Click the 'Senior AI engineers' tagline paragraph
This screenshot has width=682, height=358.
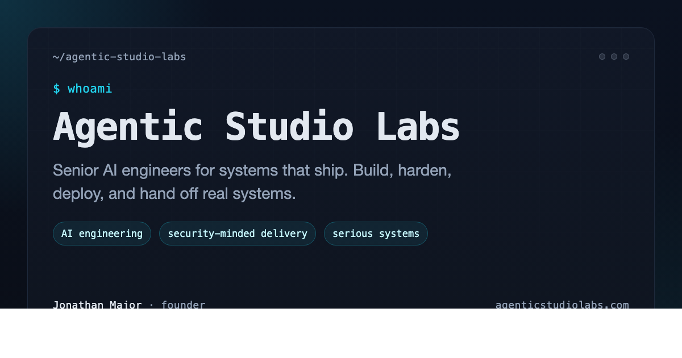tap(252, 182)
